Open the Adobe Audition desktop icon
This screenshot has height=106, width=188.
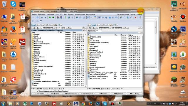(x=174, y=6)
